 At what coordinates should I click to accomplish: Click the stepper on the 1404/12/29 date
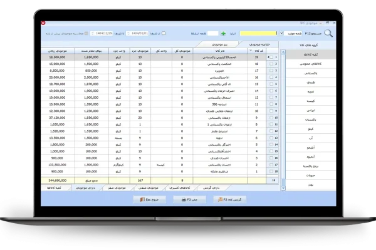93,33
